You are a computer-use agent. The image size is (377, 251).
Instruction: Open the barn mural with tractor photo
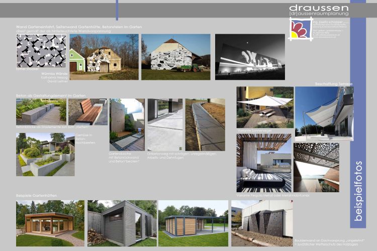click(175, 57)
